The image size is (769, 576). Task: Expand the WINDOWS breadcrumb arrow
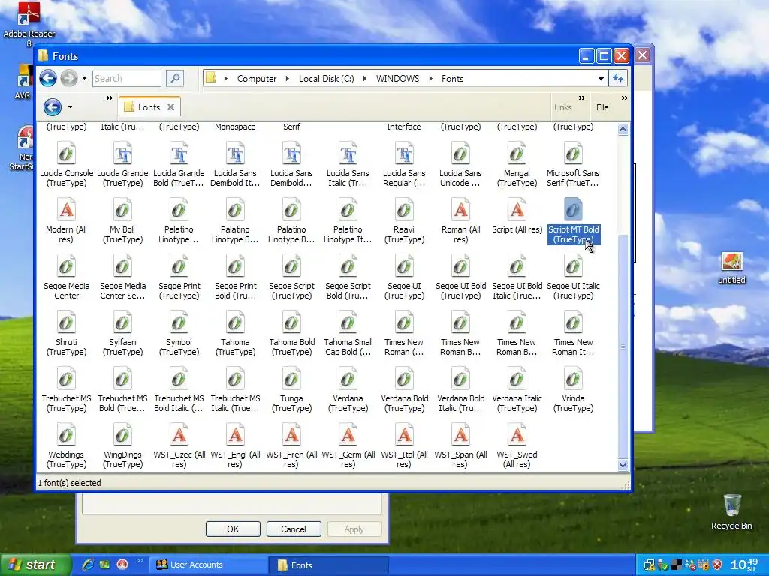pyautogui.click(x=430, y=78)
